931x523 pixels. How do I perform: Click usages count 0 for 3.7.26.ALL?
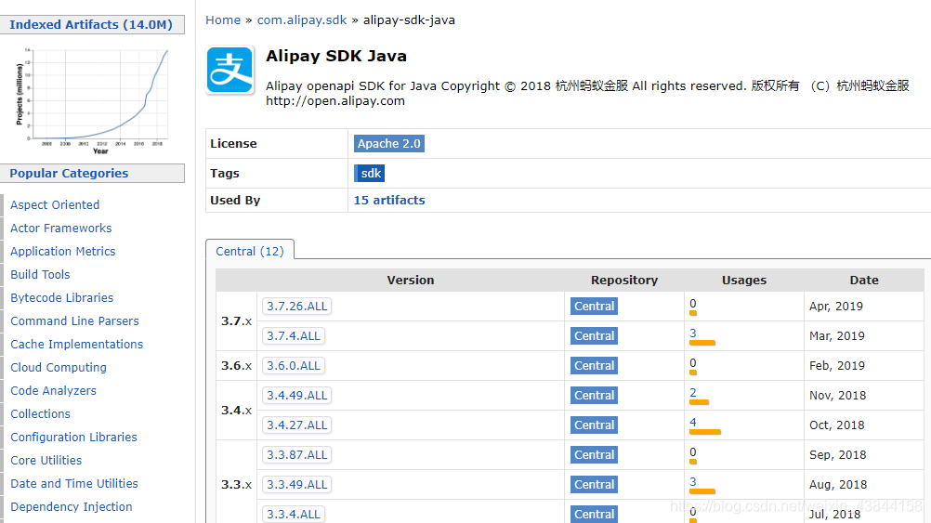[693, 304]
